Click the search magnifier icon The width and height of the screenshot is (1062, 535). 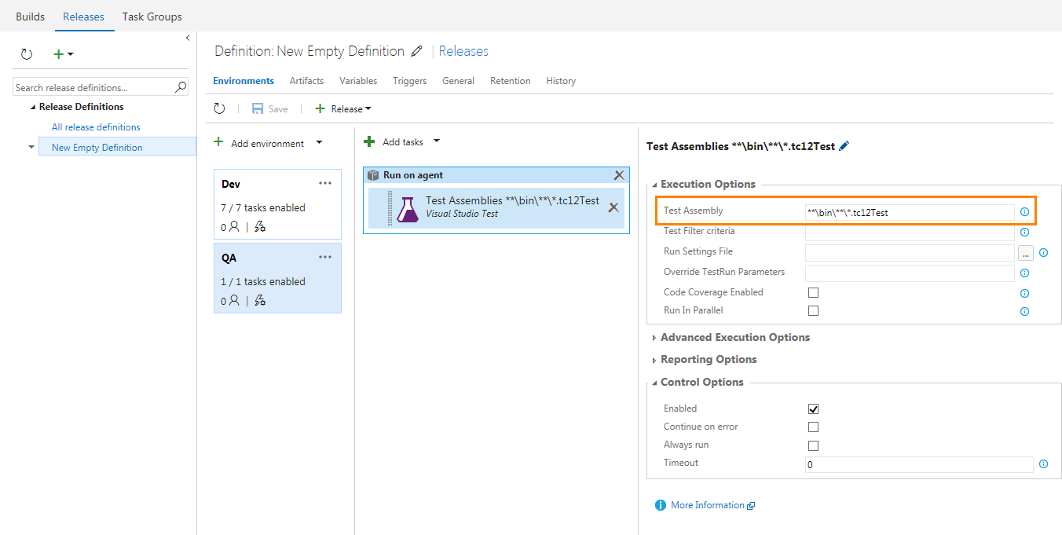[x=181, y=87]
